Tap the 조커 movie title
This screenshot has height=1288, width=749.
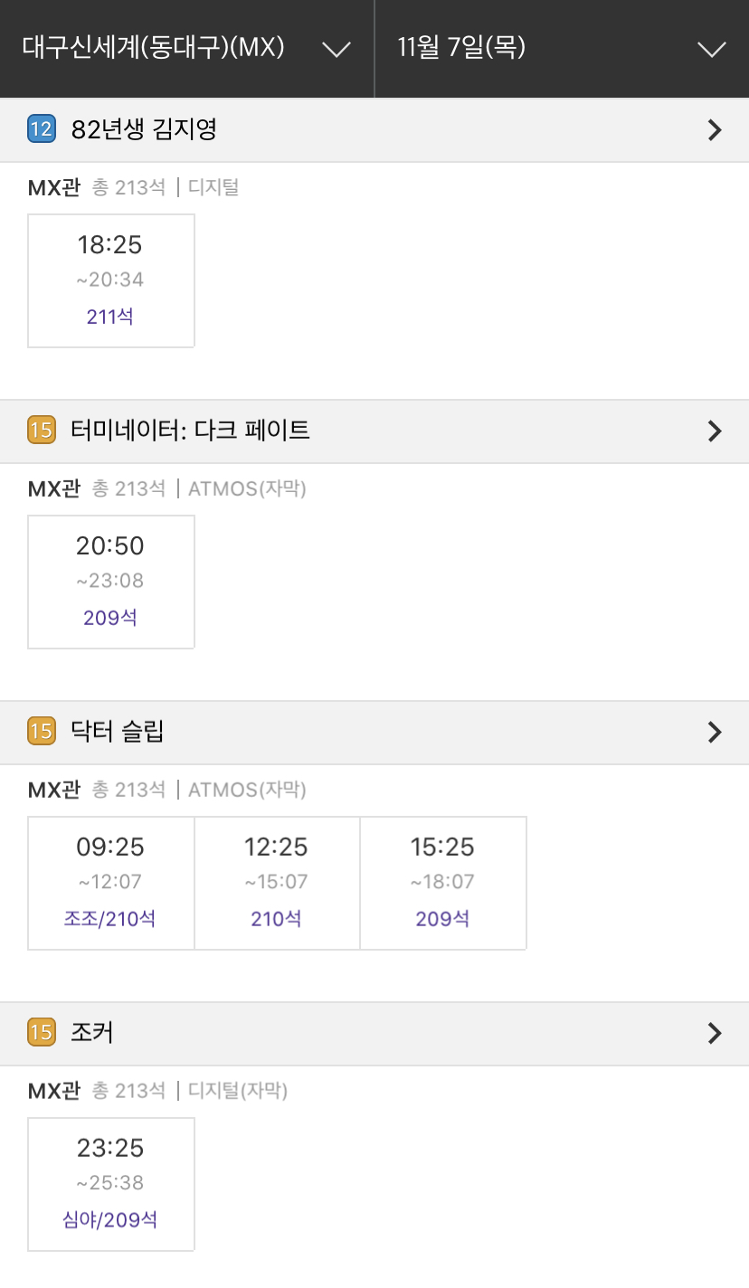92,1033
